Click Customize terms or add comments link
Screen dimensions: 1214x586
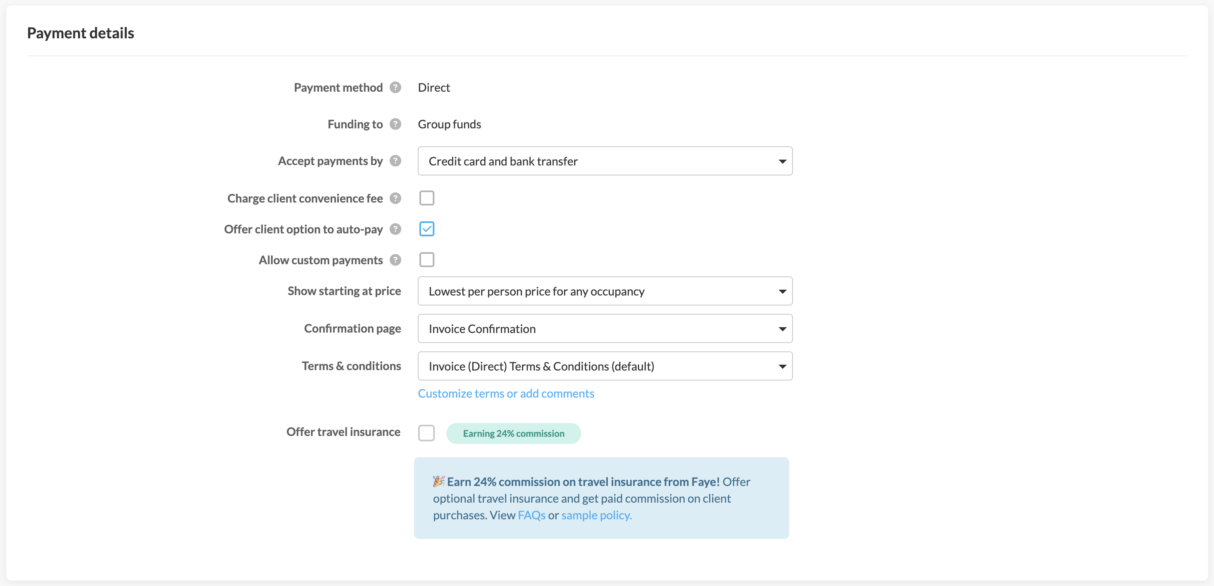(x=506, y=393)
